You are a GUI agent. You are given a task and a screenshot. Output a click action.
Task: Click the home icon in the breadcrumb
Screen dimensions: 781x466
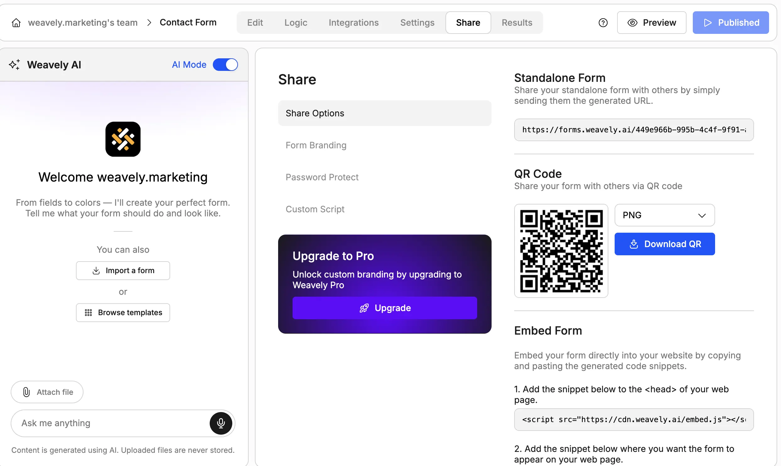16,22
